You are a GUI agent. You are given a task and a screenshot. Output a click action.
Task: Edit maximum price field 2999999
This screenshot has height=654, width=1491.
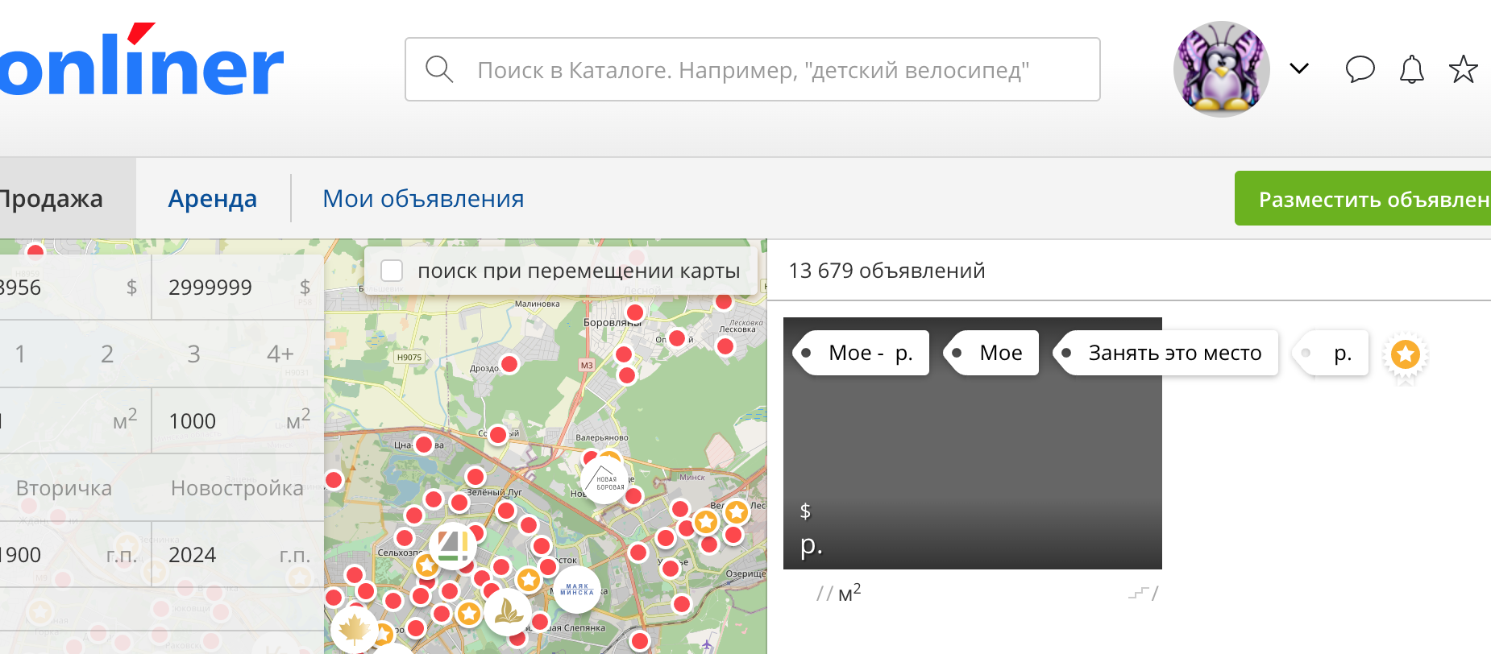click(x=238, y=288)
